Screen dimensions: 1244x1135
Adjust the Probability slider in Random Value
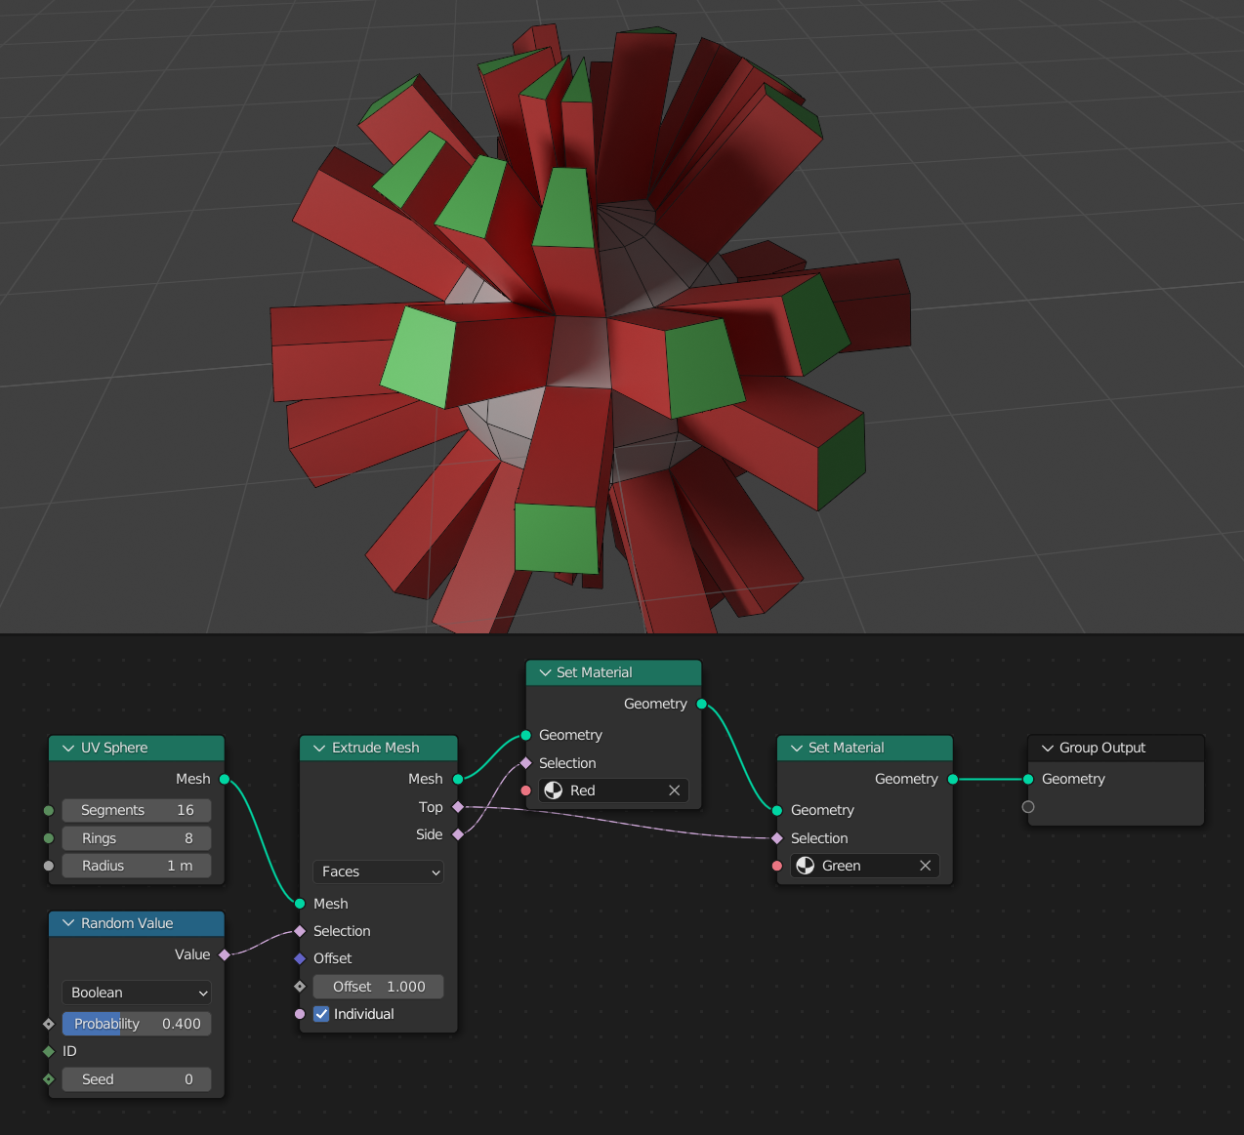click(136, 1024)
